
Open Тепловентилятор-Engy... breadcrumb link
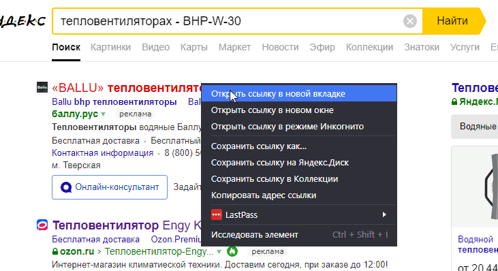point(159,252)
